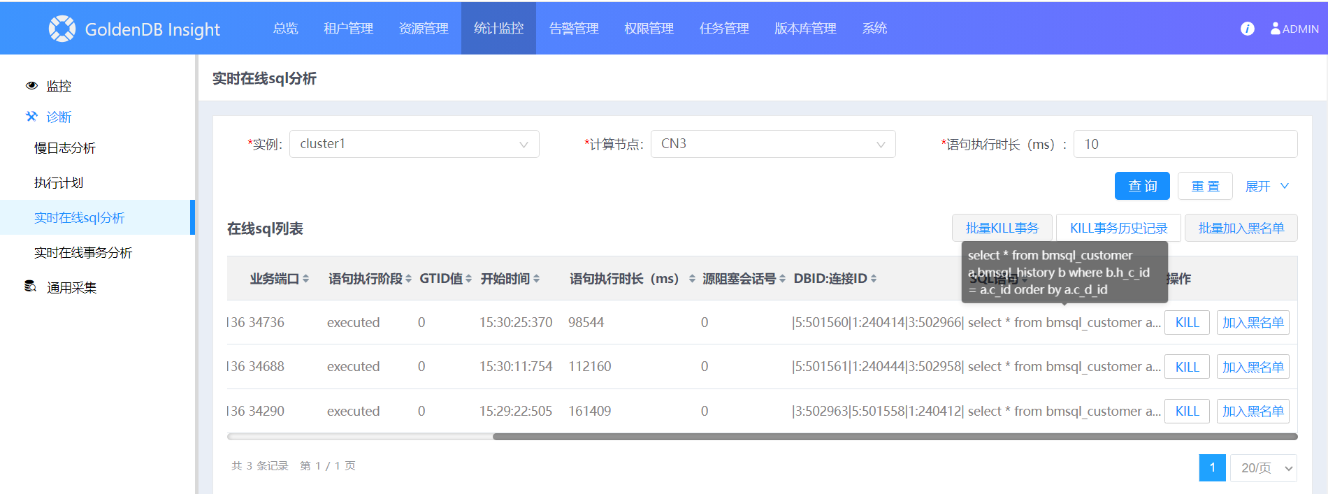Open the 资源管理 menu
The image size is (1328, 494).
pyautogui.click(x=424, y=29)
